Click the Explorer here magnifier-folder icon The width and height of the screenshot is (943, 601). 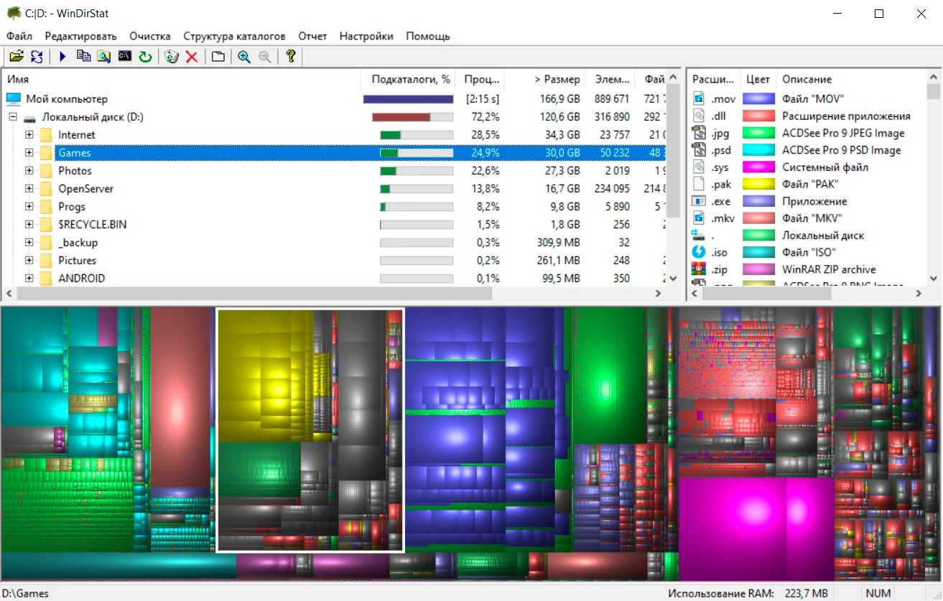pos(104,56)
